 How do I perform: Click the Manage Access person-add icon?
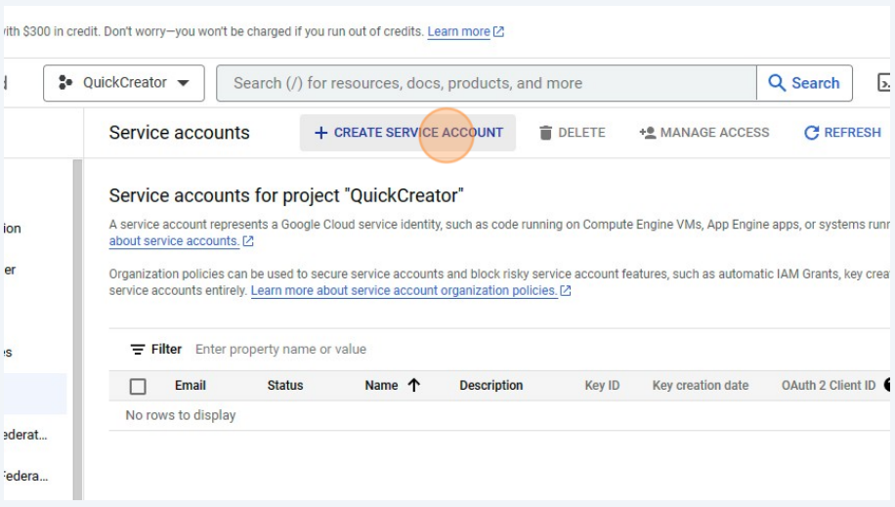647,133
